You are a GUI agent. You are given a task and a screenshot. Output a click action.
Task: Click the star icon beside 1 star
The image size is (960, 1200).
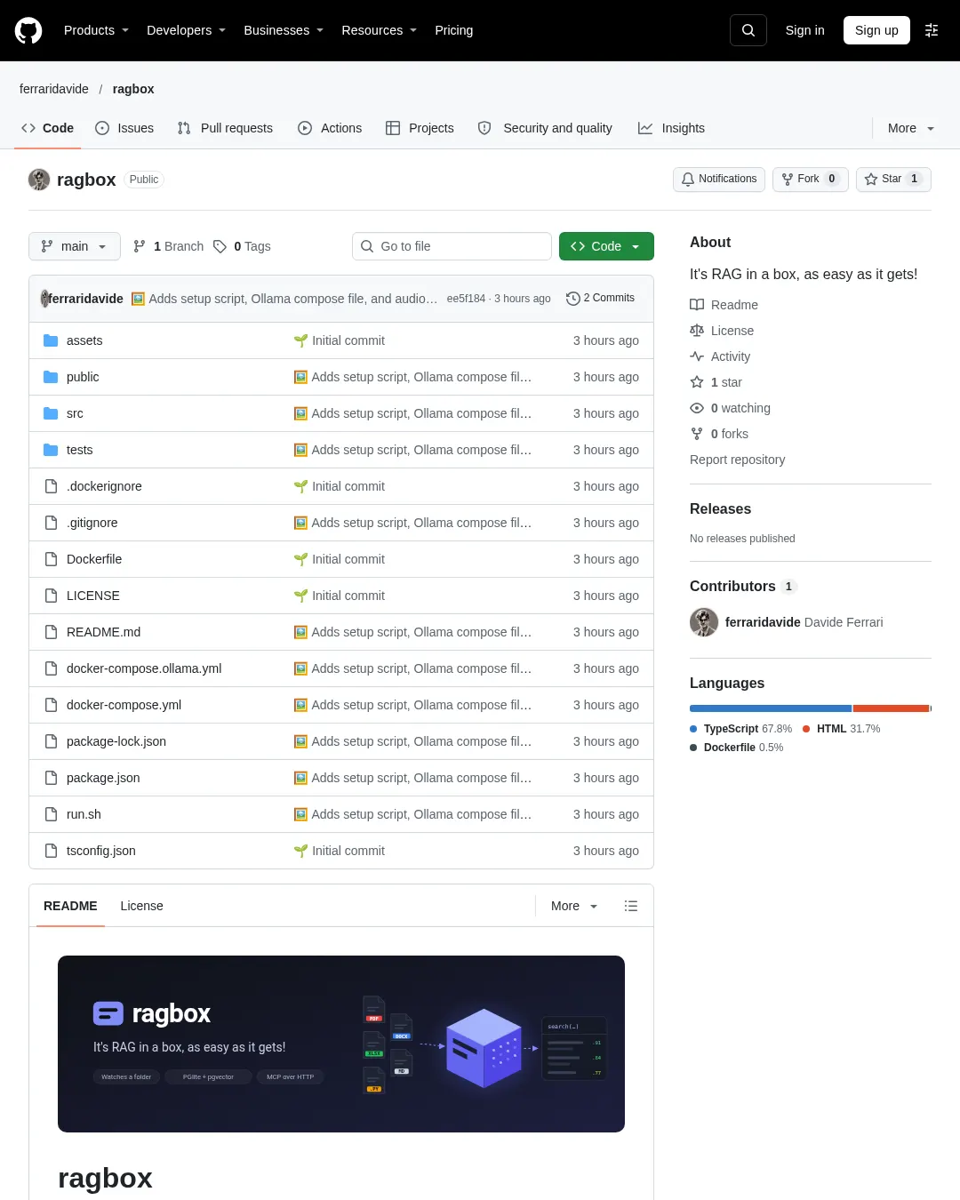click(697, 382)
